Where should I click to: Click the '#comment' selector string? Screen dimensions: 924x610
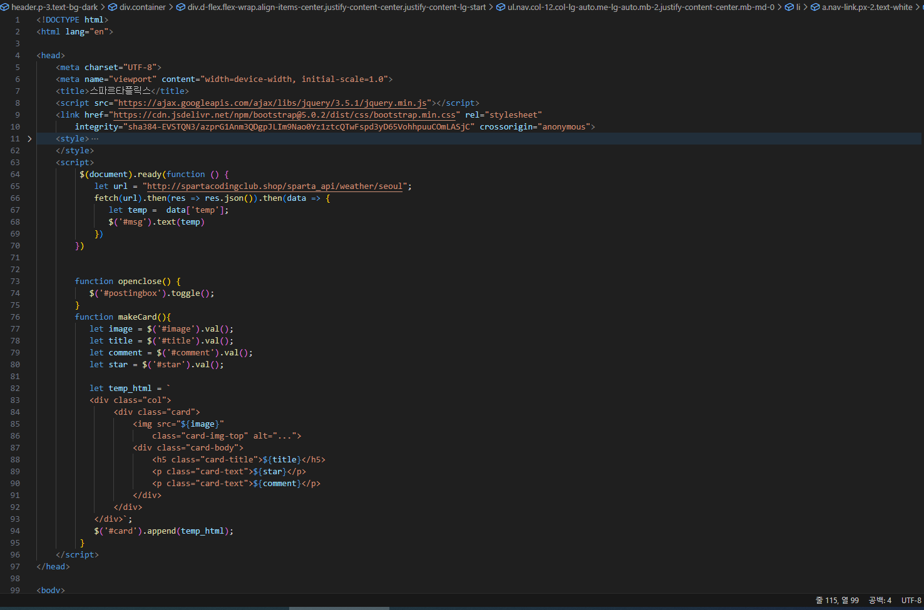(190, 353)
